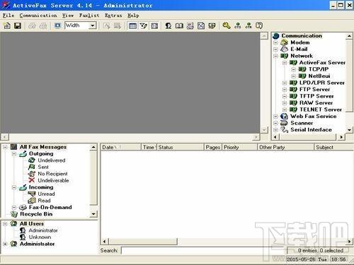Click the Web Fax Service globe icon
Screen dimensions: 354x265
click(284, 117)
